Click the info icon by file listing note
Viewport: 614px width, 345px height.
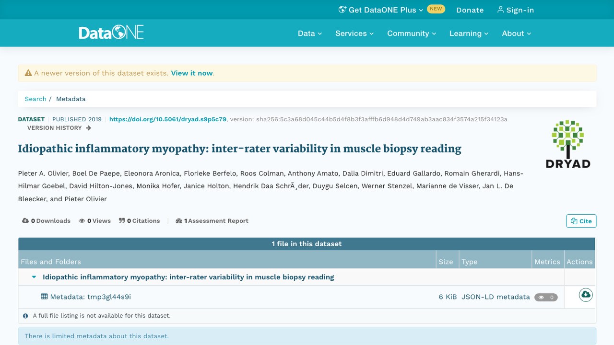[25, 316]
